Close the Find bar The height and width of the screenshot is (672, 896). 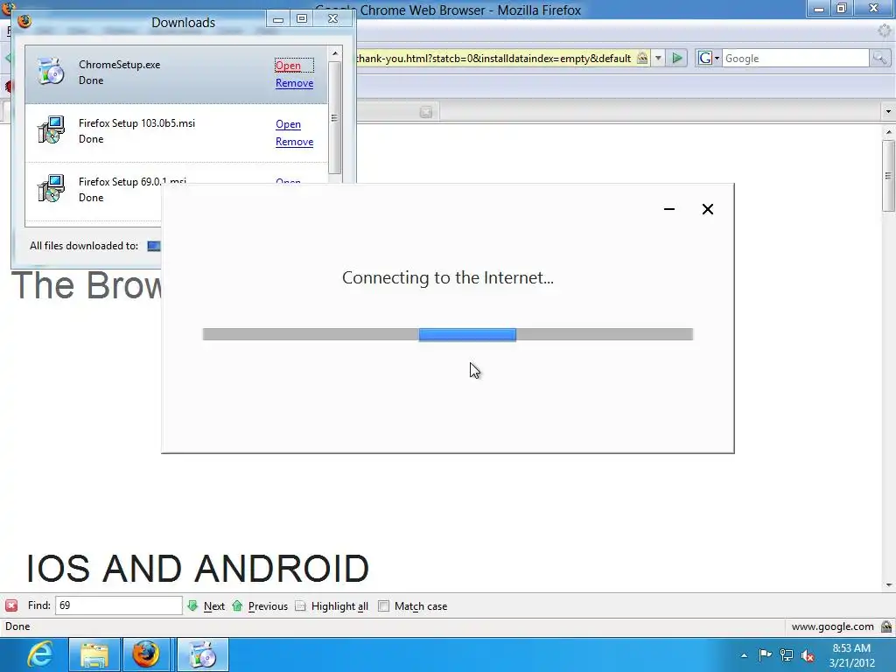tap(11, 605)
